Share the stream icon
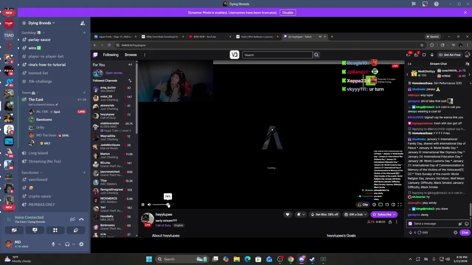 (390, 222)
